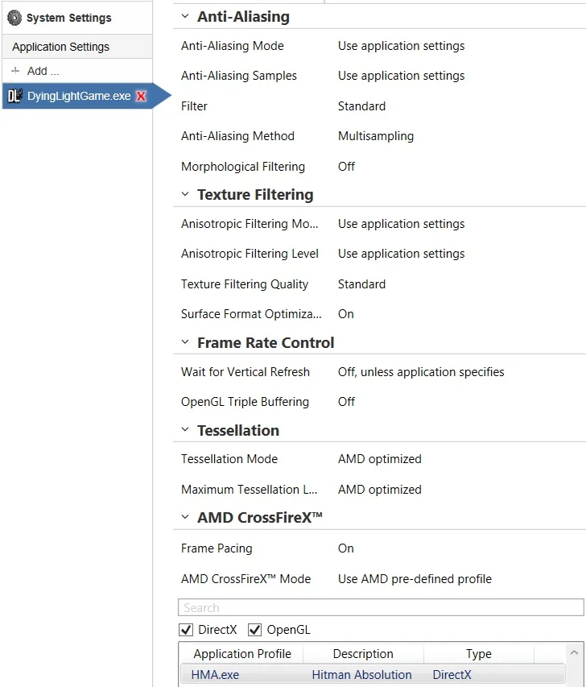Change Texture Filtering Quality Standard value
586x687 pixels.
pyautogui.click(x=361, y=284)
